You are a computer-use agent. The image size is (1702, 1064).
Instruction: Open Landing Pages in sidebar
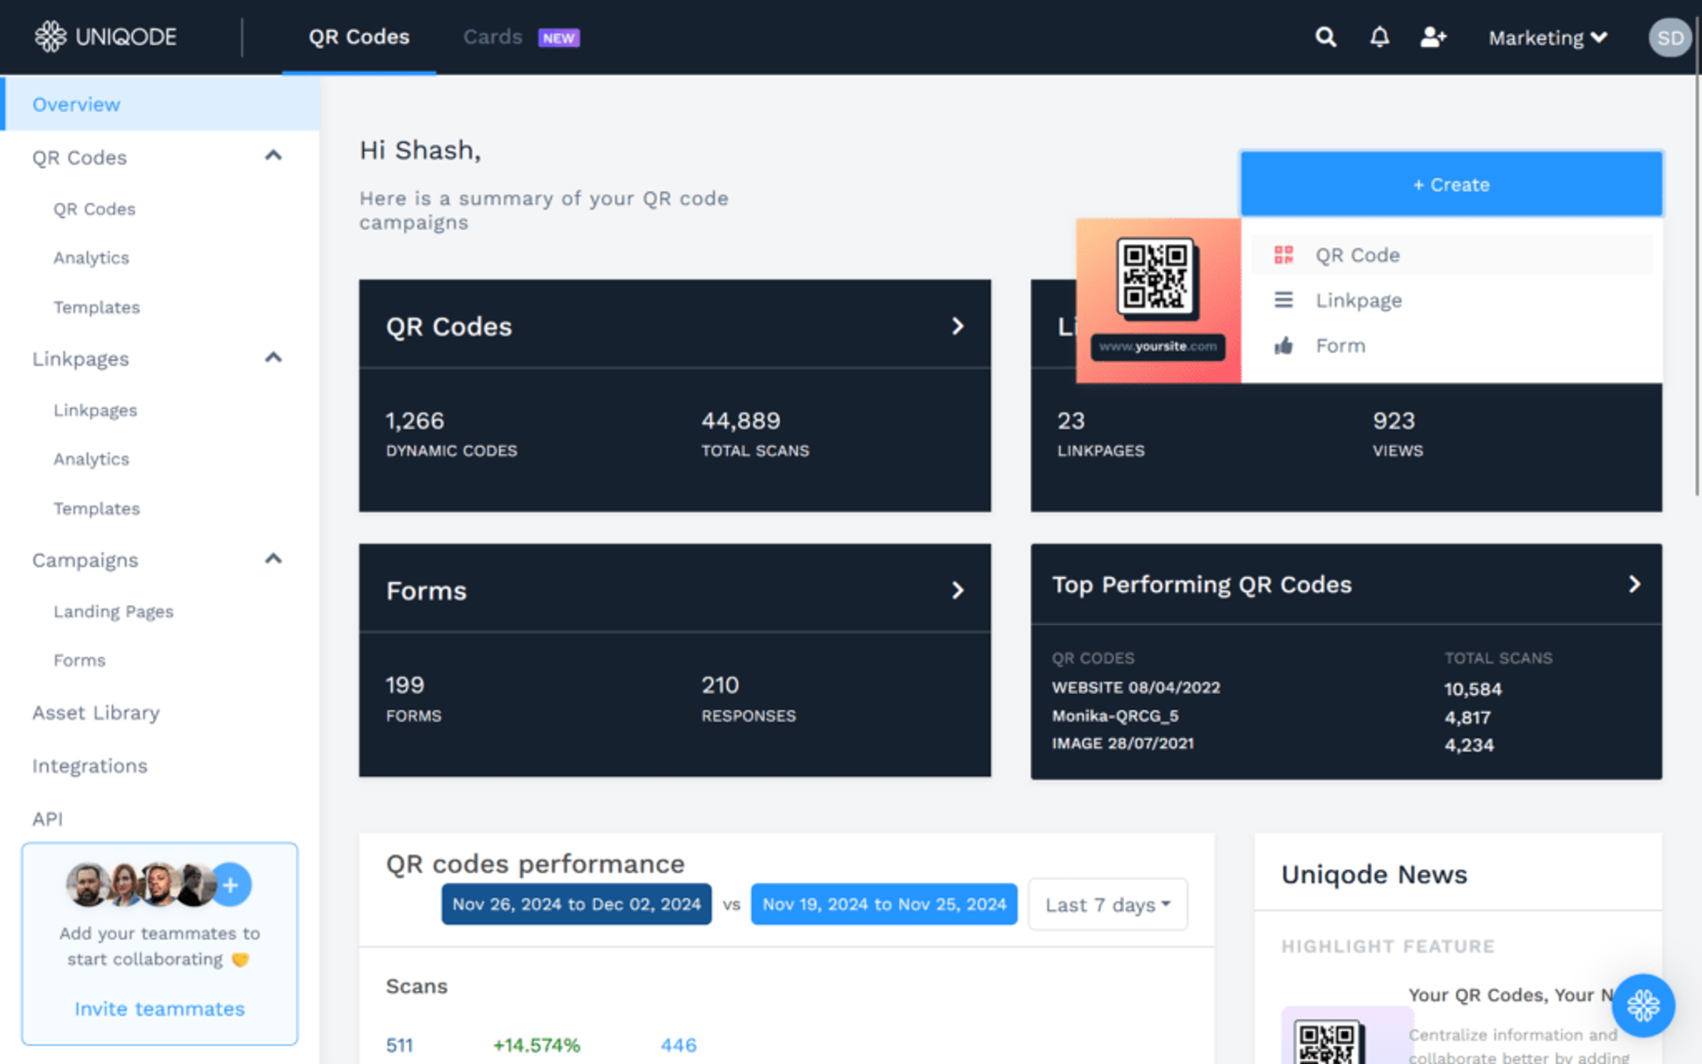[x=113, y=611]
